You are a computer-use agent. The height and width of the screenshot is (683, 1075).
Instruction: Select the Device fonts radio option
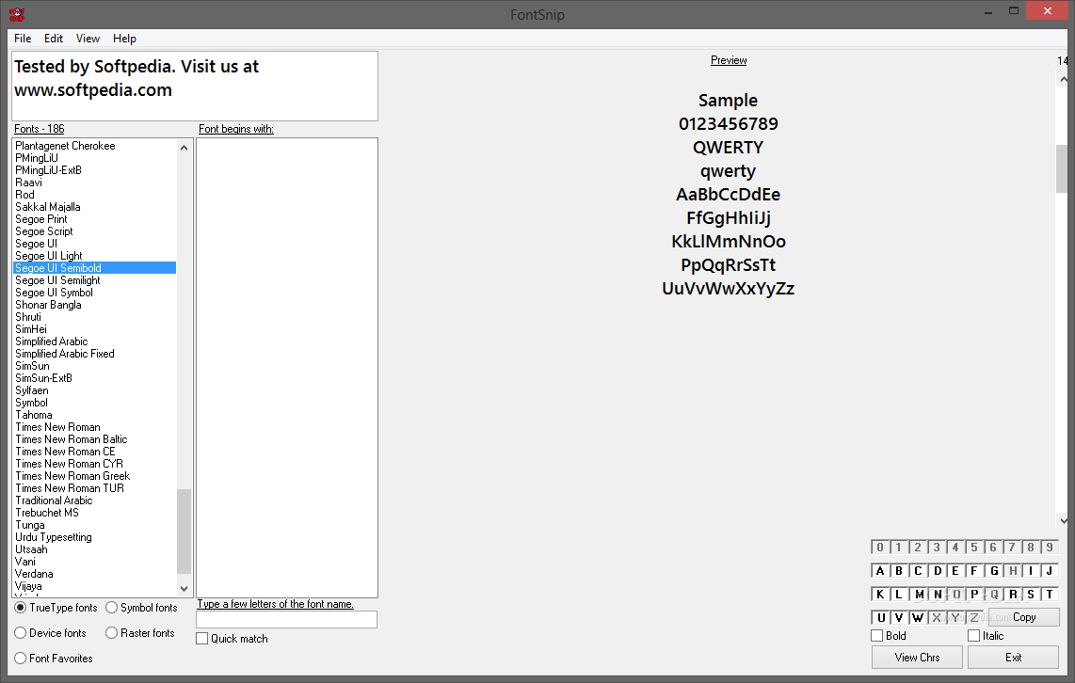point(51,633)
